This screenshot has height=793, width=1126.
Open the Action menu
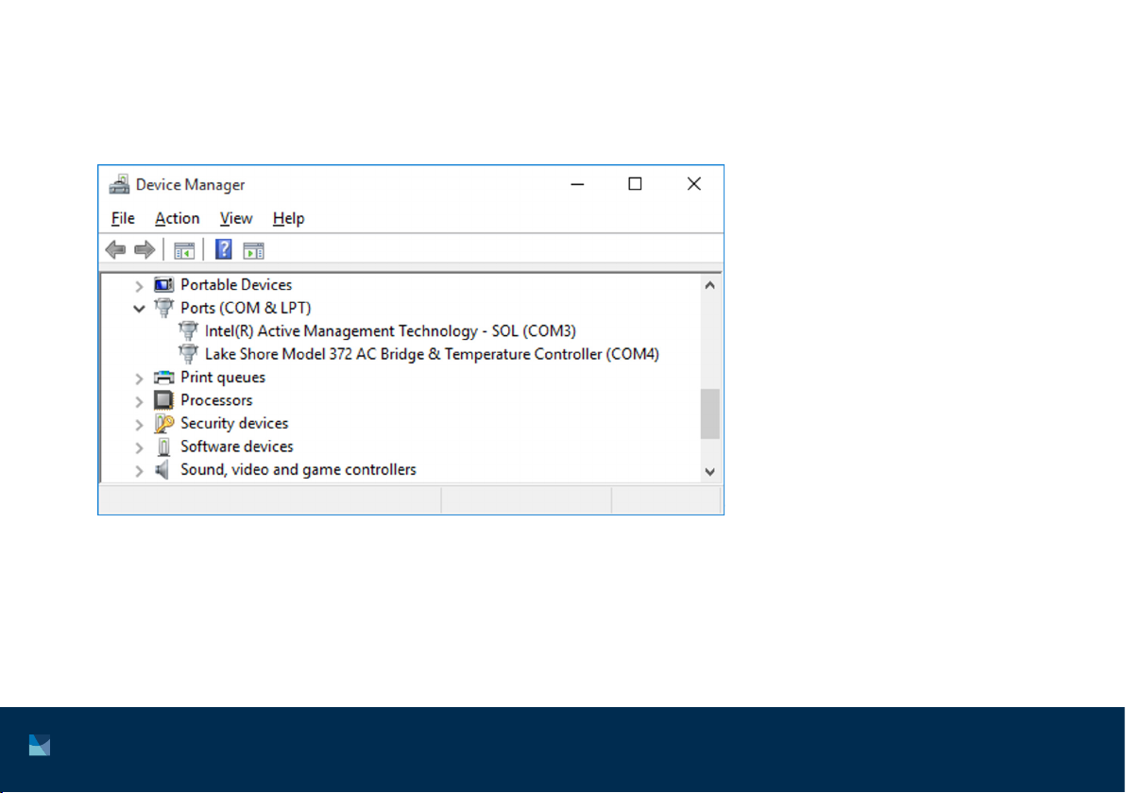click(x=178, y=219)
